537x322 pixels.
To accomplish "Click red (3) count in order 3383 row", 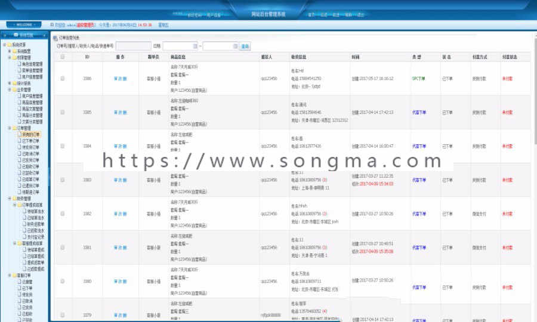I will pos(325,180).
